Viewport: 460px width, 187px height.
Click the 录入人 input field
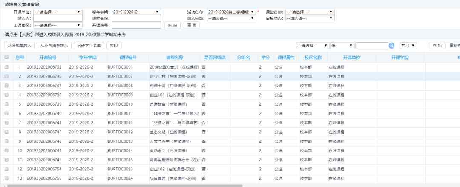[x=57, y=18]
